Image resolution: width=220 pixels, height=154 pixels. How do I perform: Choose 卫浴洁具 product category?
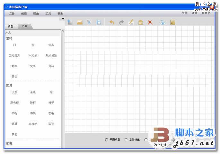pyautogui.click(x=14, y=55)
